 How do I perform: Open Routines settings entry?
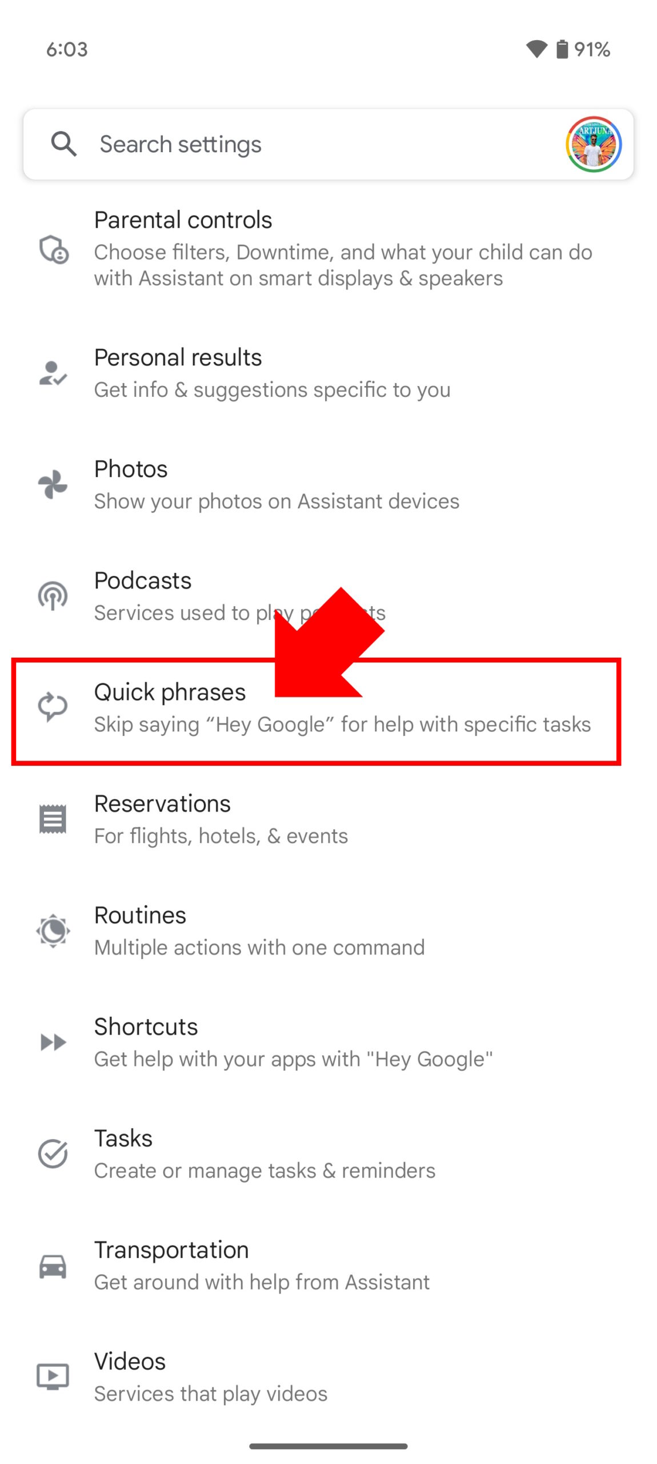[x=259, y=930]
